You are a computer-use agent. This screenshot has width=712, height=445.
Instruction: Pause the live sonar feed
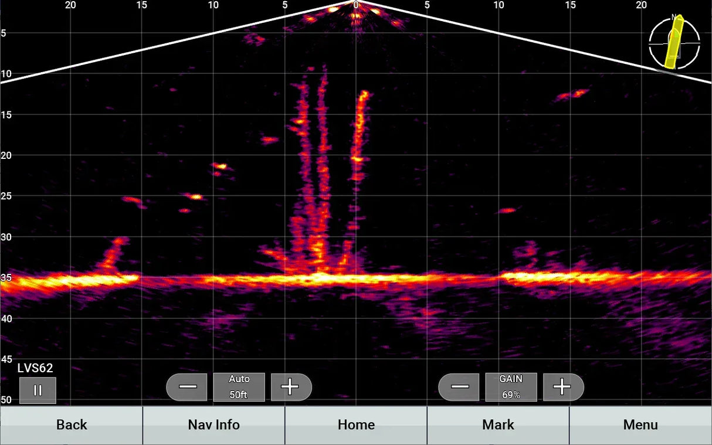click(x=38, y=389)
